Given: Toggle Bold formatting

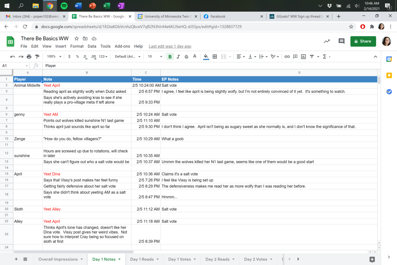Looking at the screenshot, I should pyautogui.click(x=170, y=57).
